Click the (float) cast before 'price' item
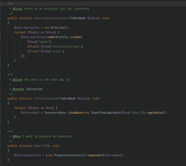The width and height of the screenshot is (186, 166). [33, 51]
